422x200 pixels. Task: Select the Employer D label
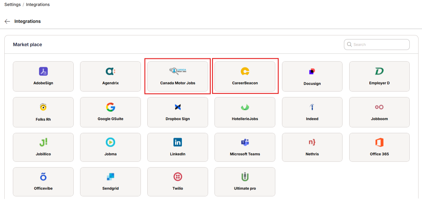coord(379,83)
